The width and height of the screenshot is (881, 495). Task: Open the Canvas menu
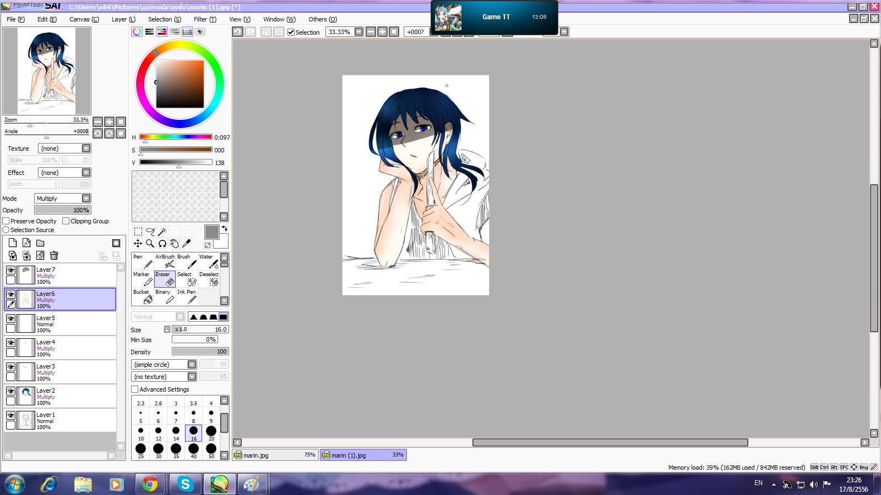(x=84, y=19)
